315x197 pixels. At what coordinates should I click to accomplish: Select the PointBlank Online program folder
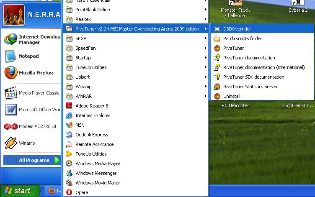tap(136, 10)
